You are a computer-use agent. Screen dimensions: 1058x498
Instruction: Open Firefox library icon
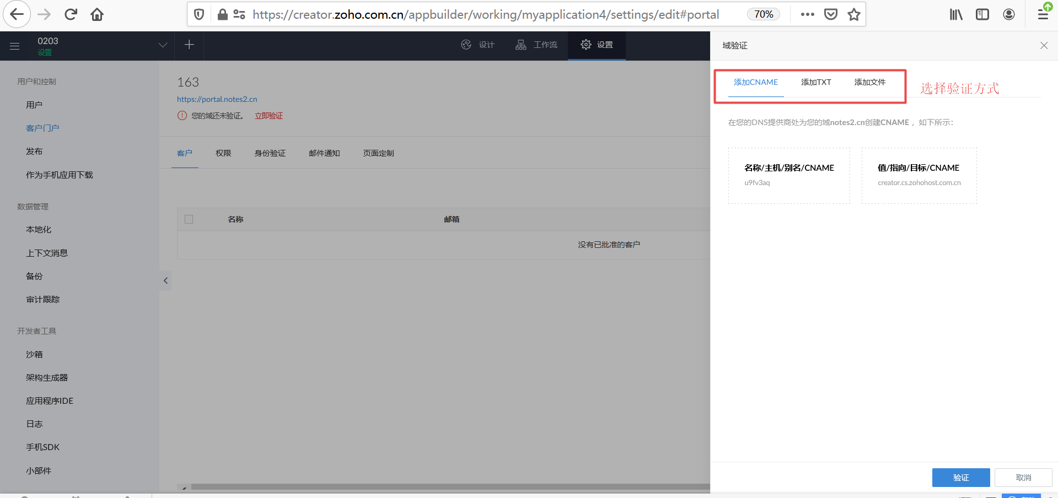[x=955, y=14]
